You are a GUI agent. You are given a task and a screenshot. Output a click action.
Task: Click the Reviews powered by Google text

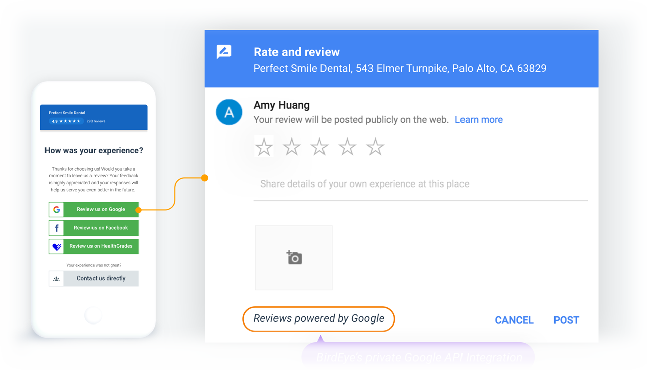pyautogui.click(x=318, y=319)
